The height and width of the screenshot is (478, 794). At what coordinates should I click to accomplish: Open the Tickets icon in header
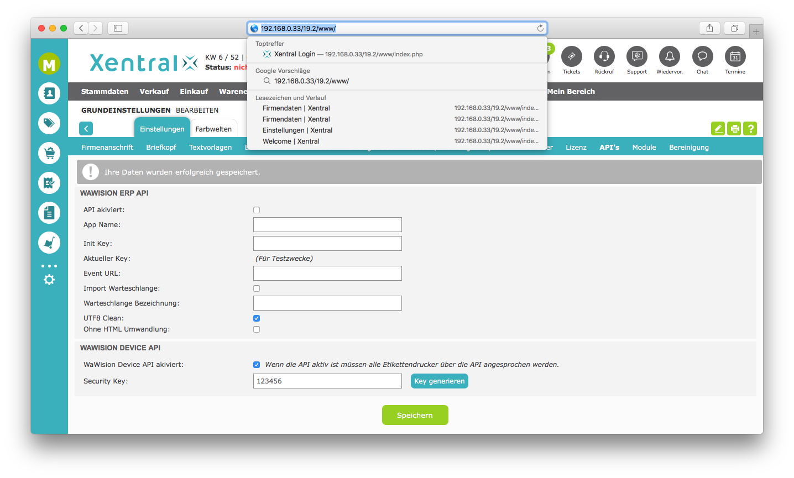[x=571, y=57]
